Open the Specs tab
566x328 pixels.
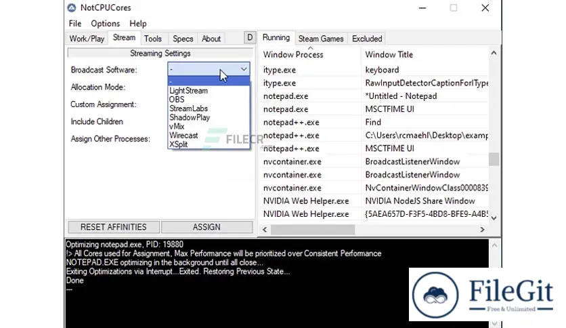[x=183, y=39]
